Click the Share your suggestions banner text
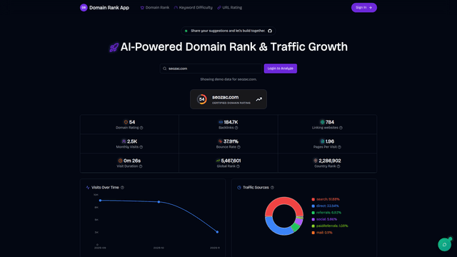 (228, 31)
